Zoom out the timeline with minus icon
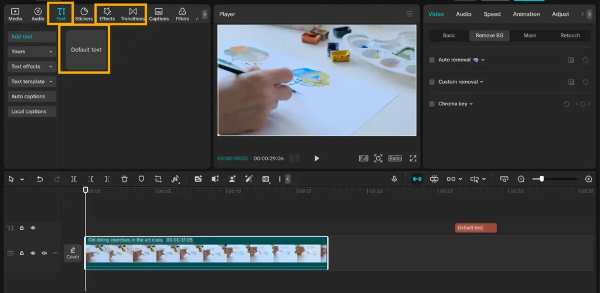The width and height of the screenshot is (600, 293). (521, 179)
